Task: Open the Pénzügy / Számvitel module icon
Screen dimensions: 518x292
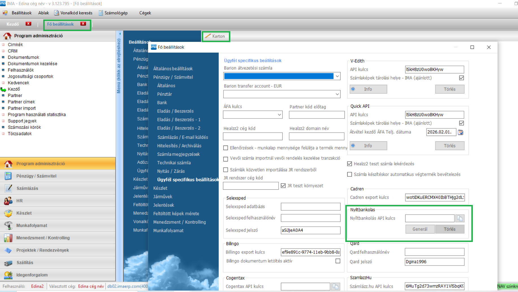Action: tap(8, 176)
